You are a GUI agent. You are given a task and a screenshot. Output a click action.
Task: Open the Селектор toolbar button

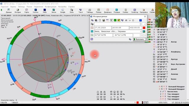point(135,11)
